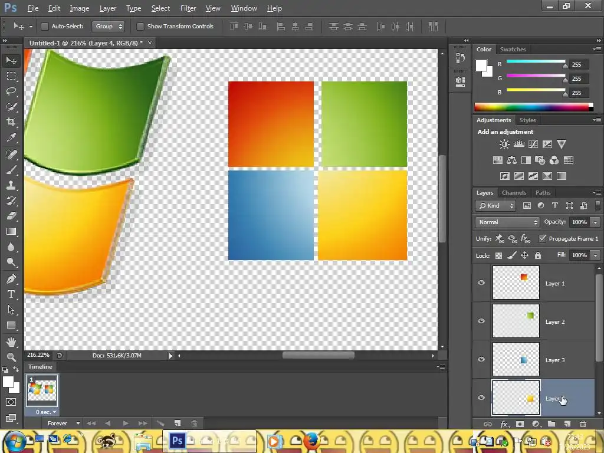Select the Pen tool

click(x=11, y=278)
